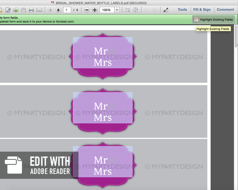Click the 100% zoom value field
The width and height of the screenshot is (238, 190).
click(x=107, y=10)
